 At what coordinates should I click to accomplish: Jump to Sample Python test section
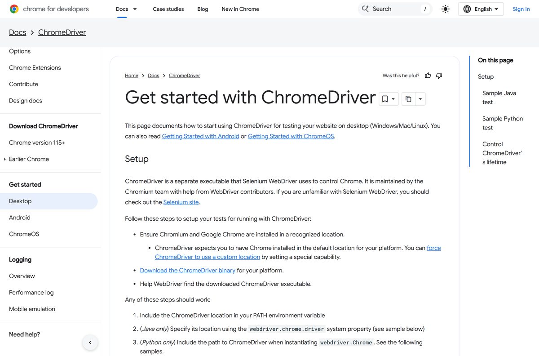pyautogui.click(x=503, y=123)
